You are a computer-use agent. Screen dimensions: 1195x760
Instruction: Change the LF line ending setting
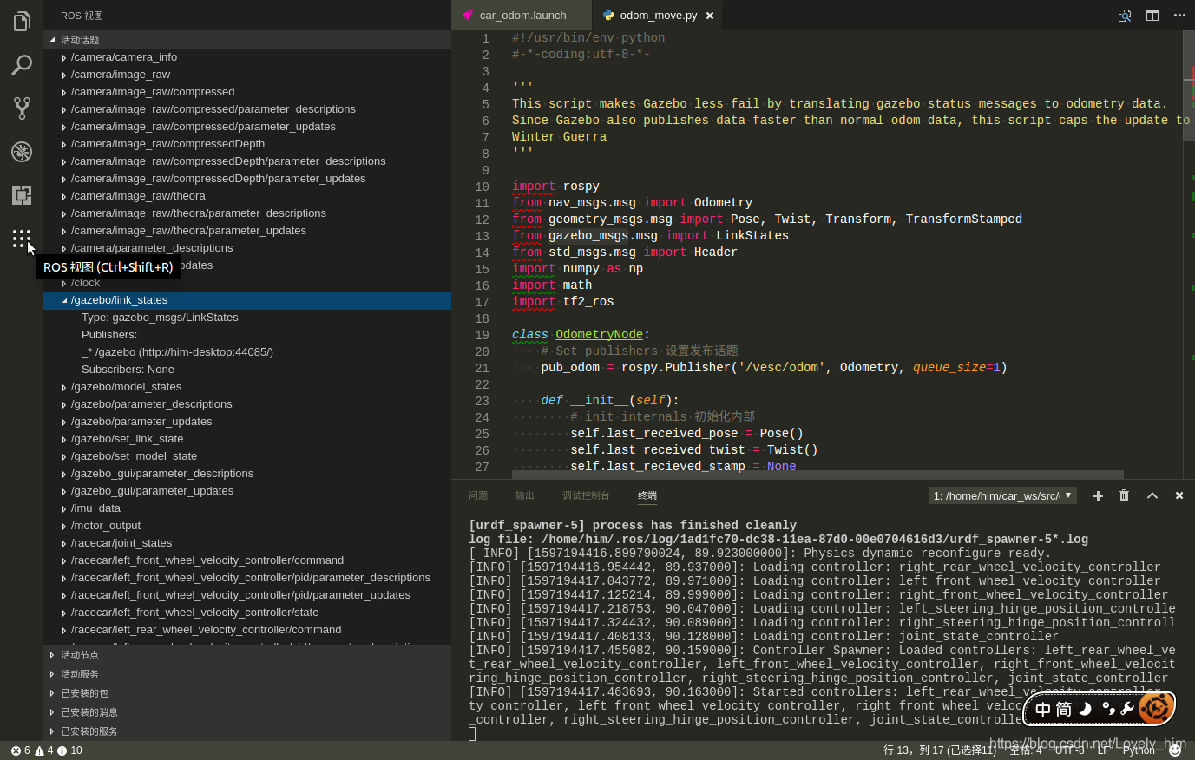click(x=1103, y=750)
